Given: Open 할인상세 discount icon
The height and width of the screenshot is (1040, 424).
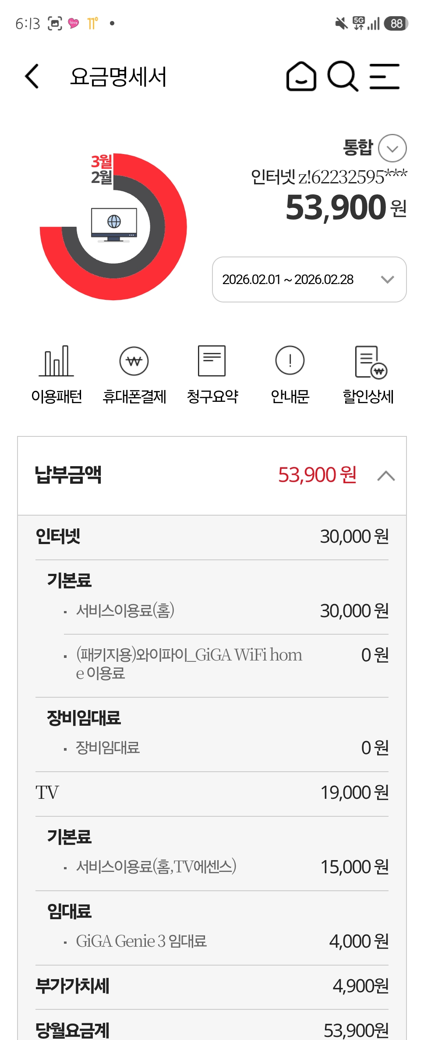Looking at the screenshot, I should [x=371, y=362].
